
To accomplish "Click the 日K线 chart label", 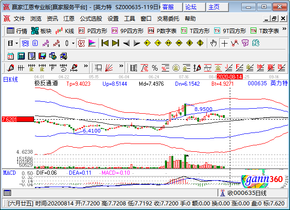I will (11, 79).
